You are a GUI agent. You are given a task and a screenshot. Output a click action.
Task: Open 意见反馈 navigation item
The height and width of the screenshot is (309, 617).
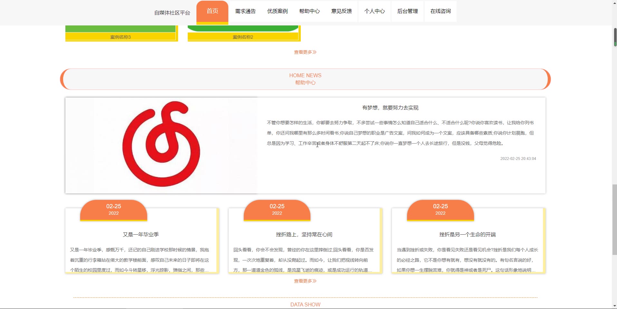click(x=342, y=11)
